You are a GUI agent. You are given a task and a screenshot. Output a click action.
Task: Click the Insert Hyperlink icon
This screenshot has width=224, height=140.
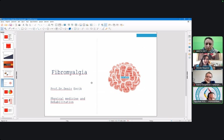click(x=102, y=25)
